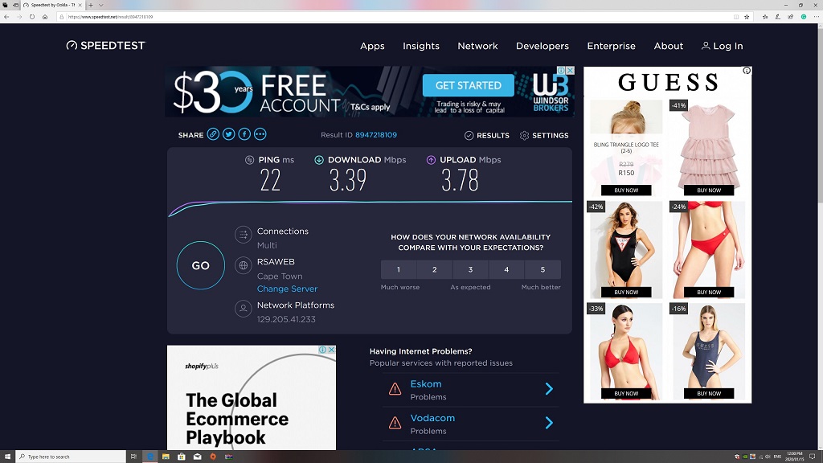This screenshot has height=463, width=823.
Task: Go back with the browser back arrow
Action: click(x=6, y=17)
